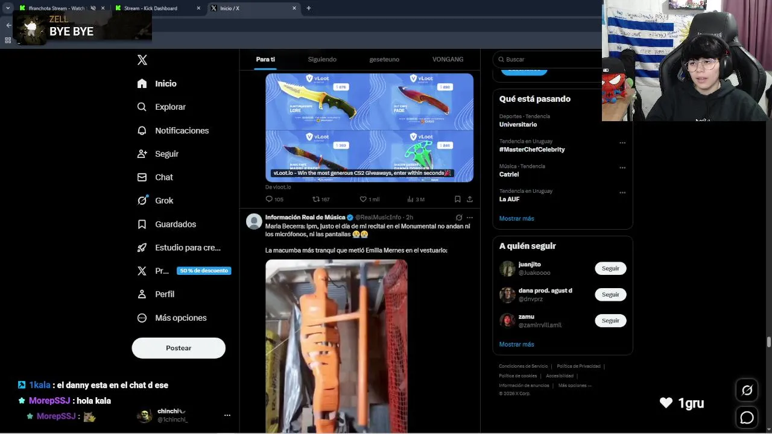Click the Grok floating button at bottom right
772x434 pixels.
point(747,391)
